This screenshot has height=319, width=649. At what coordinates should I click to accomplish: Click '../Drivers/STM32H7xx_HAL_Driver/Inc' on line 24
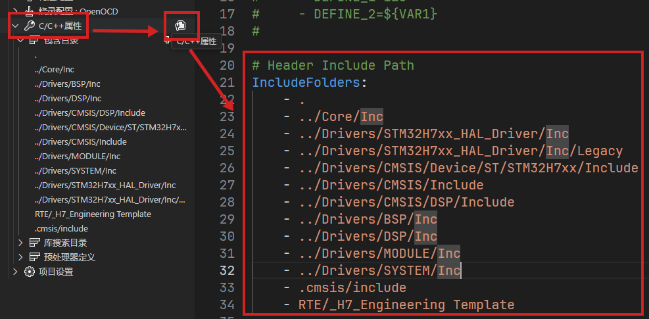(x=434, y=134)
